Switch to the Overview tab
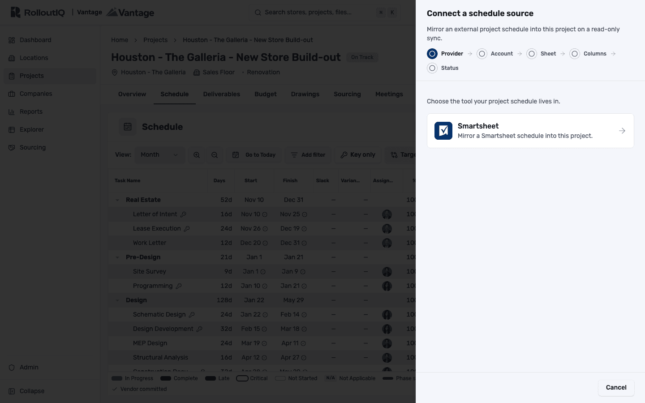The width and height of the screenshot is (645, 403). (x=132, y=94)
